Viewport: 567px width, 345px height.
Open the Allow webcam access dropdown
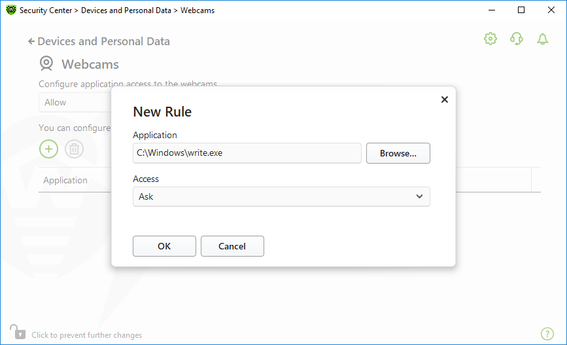coord(75,102)
